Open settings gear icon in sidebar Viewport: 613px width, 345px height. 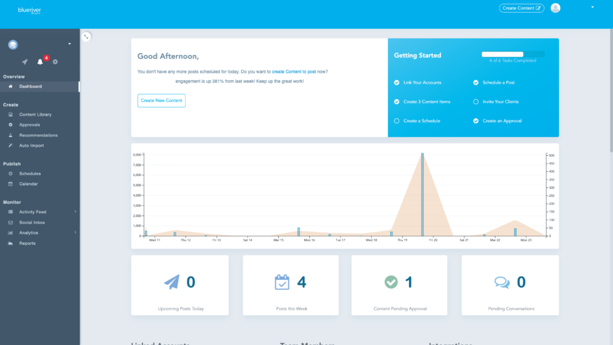[55, 62]
